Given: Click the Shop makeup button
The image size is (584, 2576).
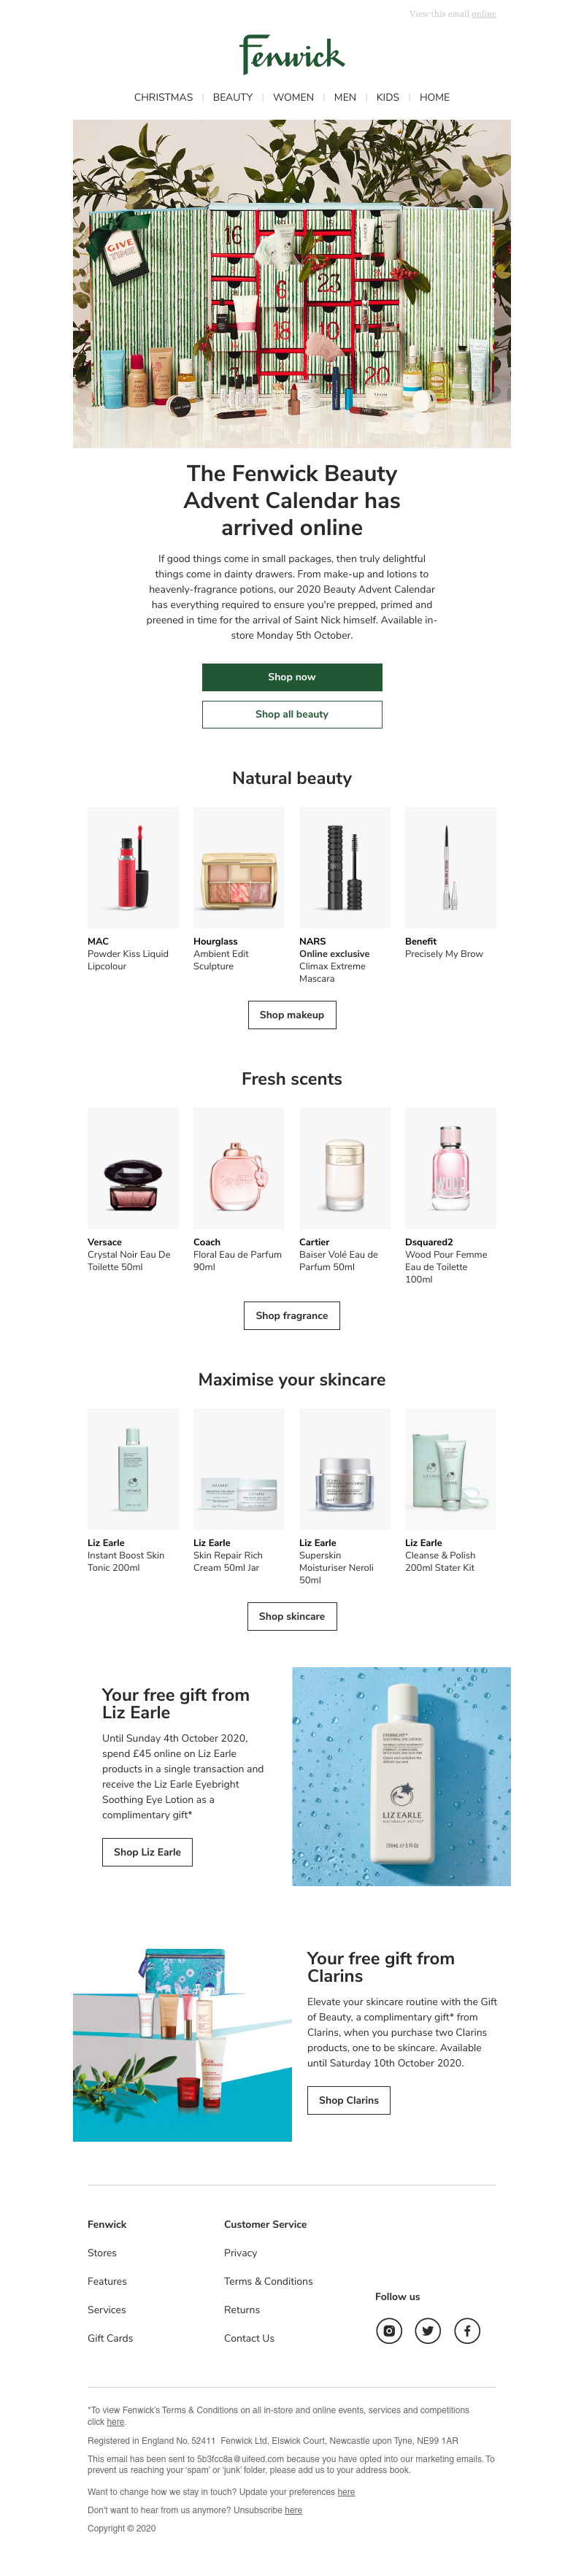Looking at the screenshot, I should coord(292,1015).
